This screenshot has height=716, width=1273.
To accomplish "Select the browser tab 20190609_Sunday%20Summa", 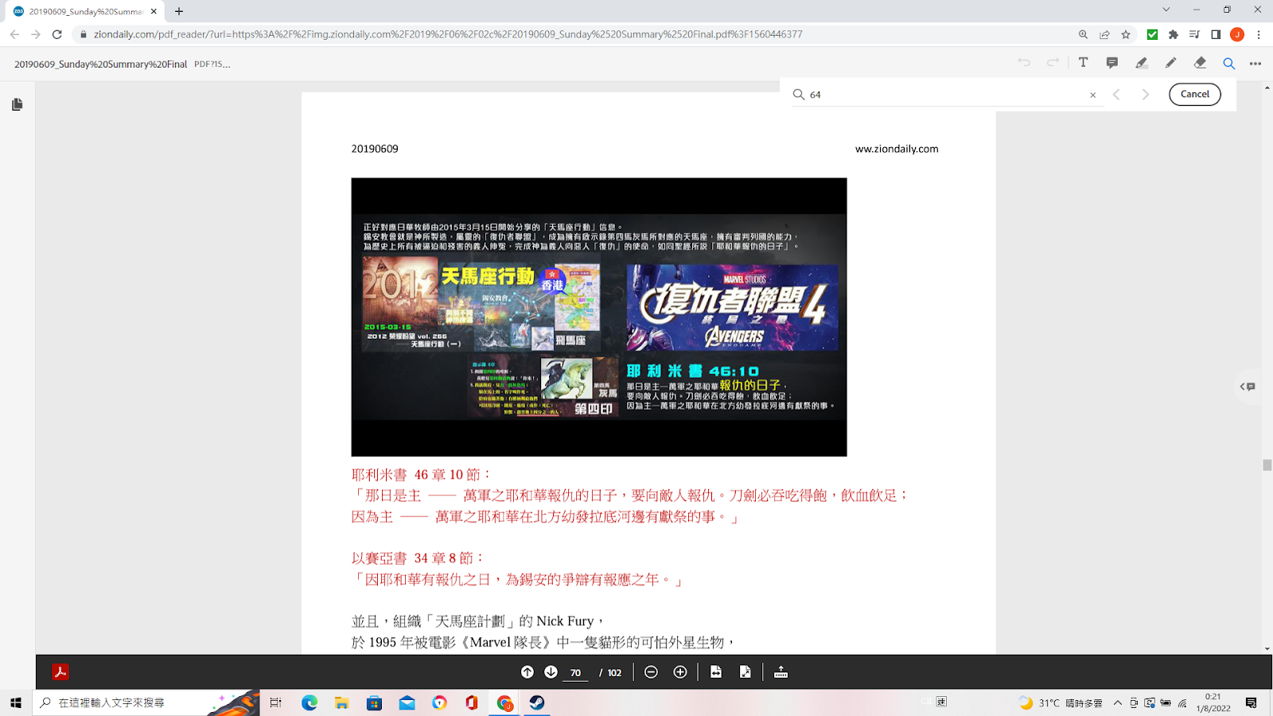I will click(85, 11).
